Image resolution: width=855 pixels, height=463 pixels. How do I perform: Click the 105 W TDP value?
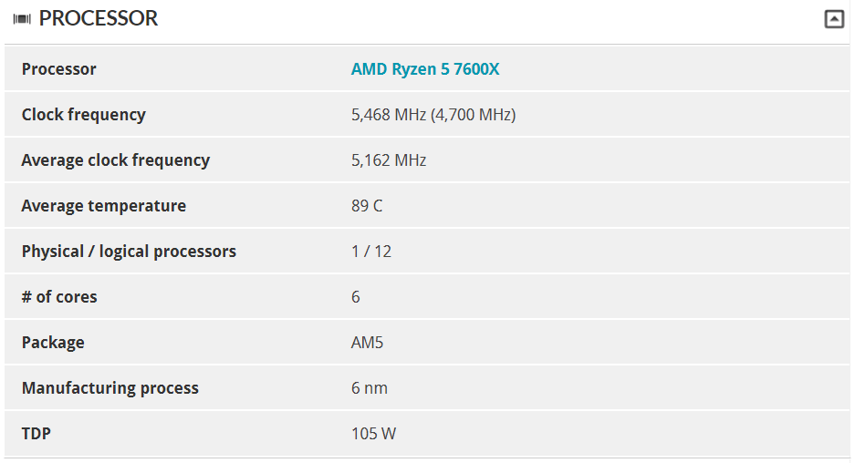[373, 434]
